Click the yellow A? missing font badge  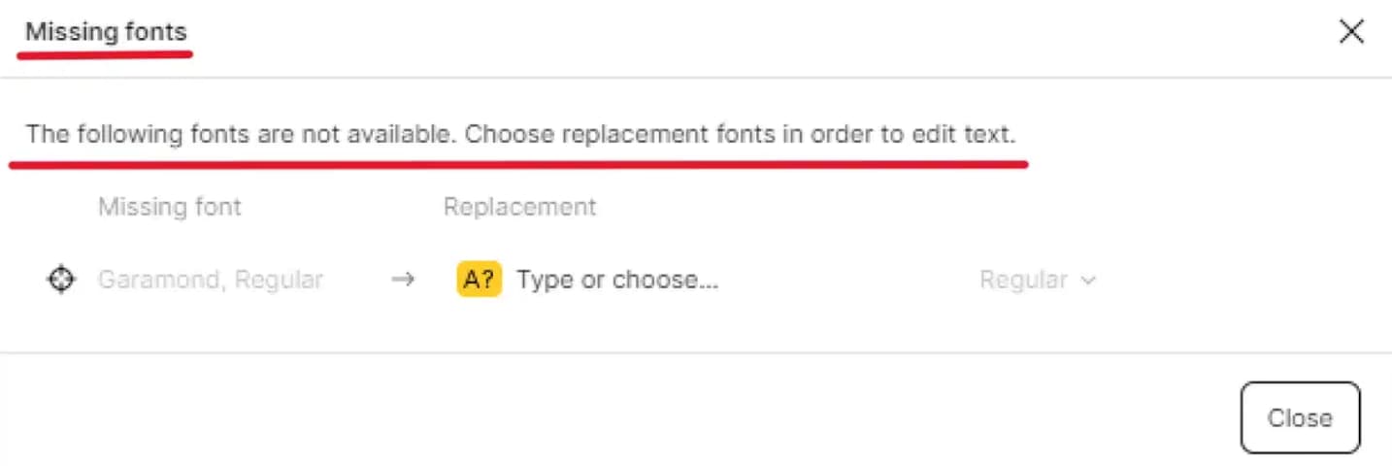(x=479, y=280)
